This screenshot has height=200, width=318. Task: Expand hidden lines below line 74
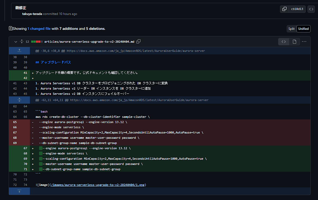19,192
